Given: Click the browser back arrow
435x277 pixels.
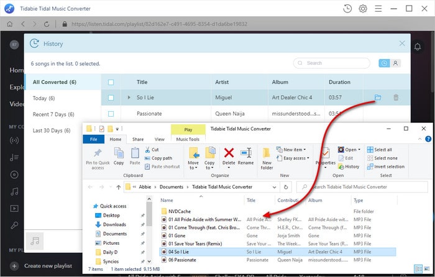Looking at the screenshot, I should click(x=23, y=24).
